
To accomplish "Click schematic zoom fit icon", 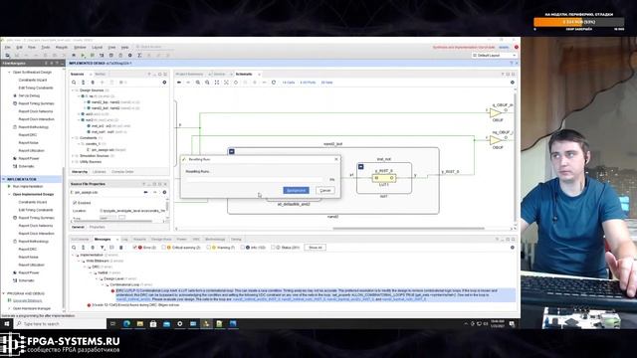I will tap(217, 83).
